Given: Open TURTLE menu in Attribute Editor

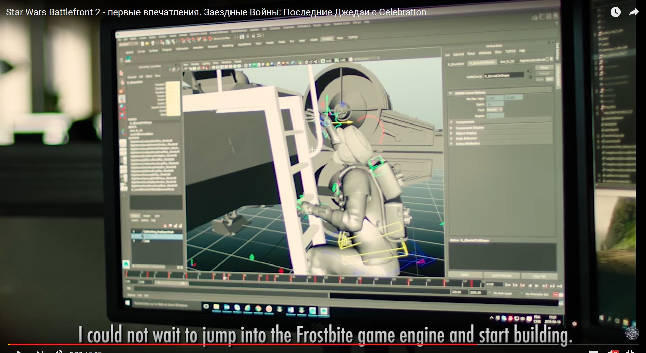Looking at the screenshot, I should coord(511,51).
